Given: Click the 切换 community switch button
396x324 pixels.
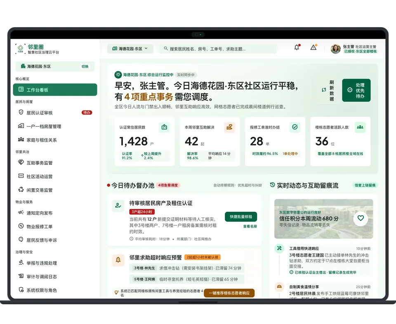Looking at the screenshot, I should 85,66.
